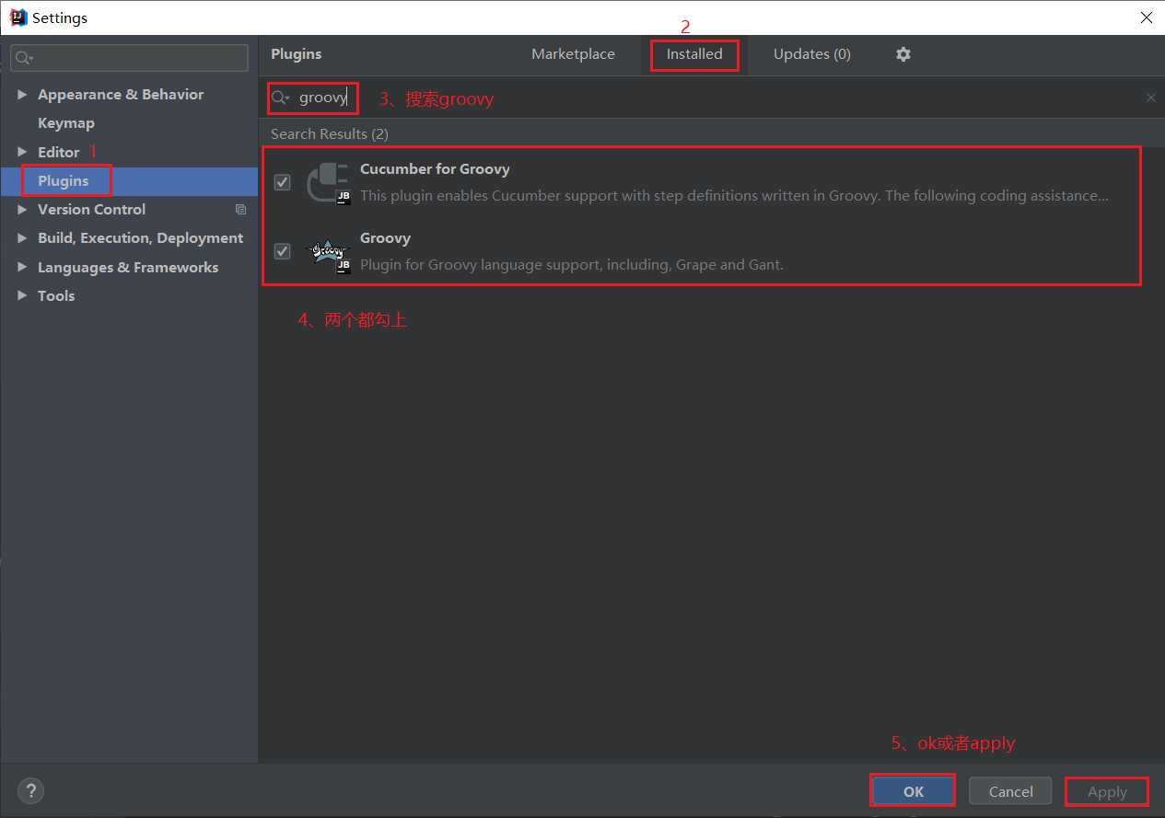Clear the groovy plugin search text
This screenshot has height=818, width=1165.
(x=1150, y=98)
